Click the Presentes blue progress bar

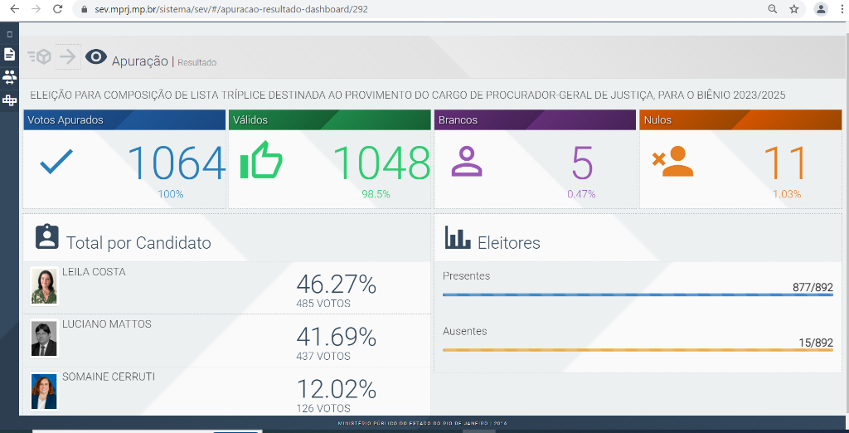point(637,294)
